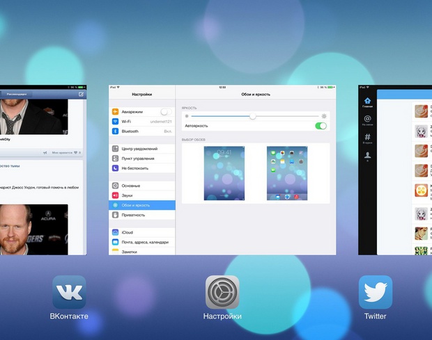Screen dimensions: 432x340
Task: Click the Настройки app label below icon
Action: 222,316
